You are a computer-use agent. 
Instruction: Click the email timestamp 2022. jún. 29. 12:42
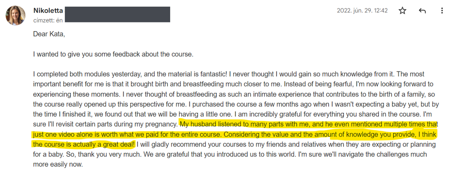point(362,10)
